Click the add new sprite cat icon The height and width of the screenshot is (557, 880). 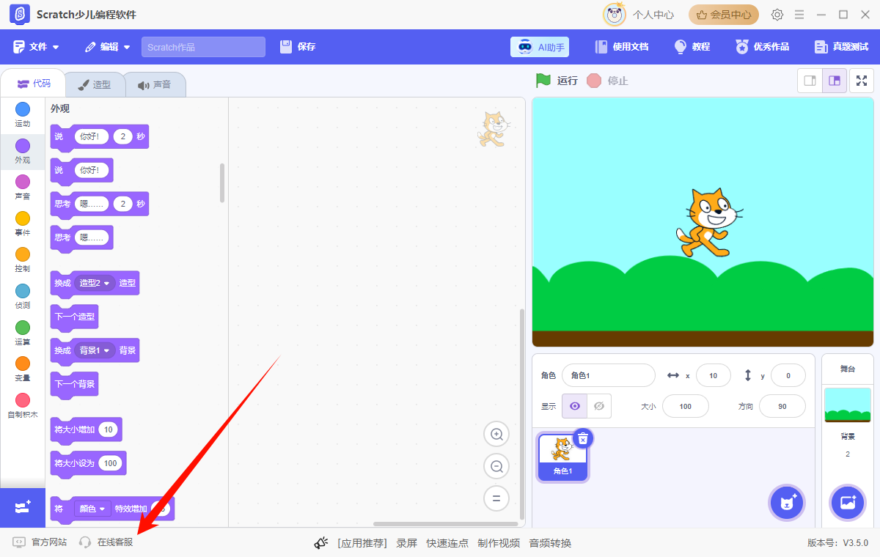click(x=787, y=503)
